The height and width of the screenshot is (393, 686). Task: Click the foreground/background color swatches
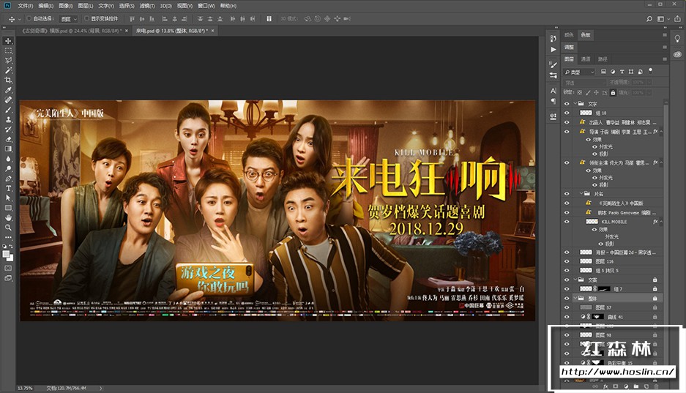[x=8, y=256]
